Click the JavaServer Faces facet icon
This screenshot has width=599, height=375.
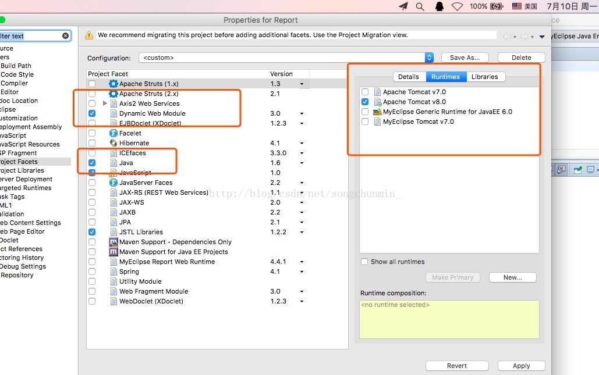(113, 183)
